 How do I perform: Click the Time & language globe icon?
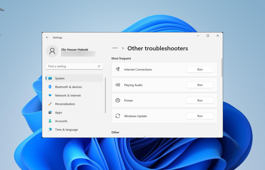(50, 129)
